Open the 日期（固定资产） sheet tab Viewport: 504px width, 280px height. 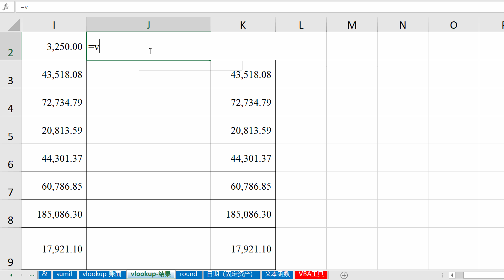click(231, 274)
